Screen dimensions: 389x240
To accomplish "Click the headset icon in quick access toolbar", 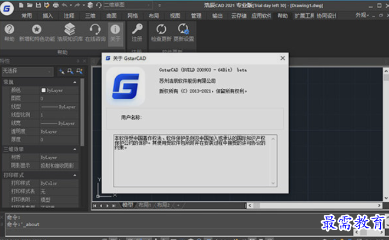I will click(x=99, y=5).
